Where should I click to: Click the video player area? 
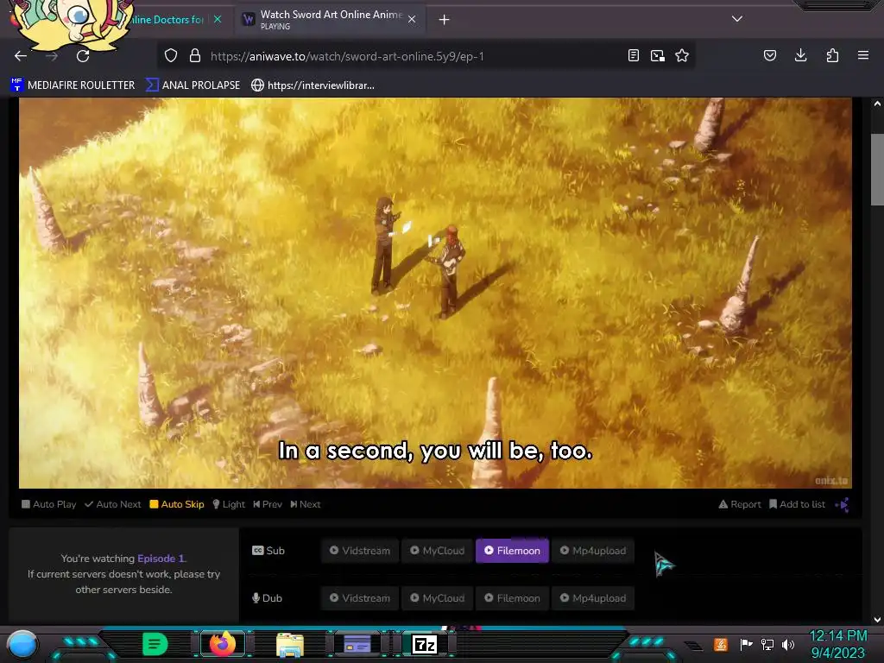tap(435, 294)
